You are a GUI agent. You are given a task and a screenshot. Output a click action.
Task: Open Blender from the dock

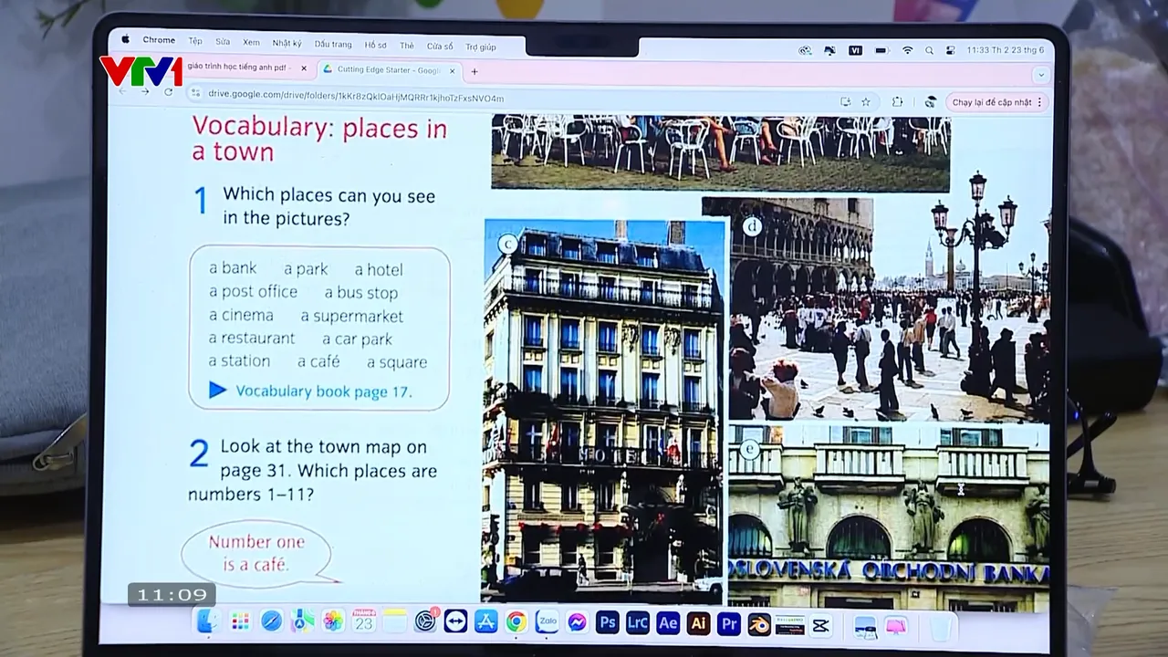(x=758, y=624)
